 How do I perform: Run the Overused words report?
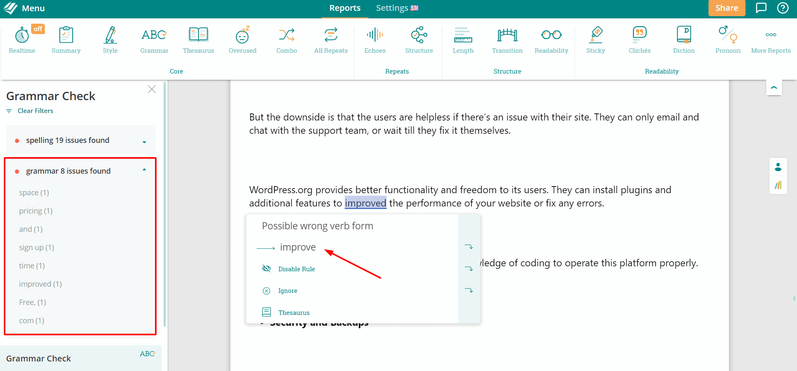pyautogui.click(x=242, y=40)
